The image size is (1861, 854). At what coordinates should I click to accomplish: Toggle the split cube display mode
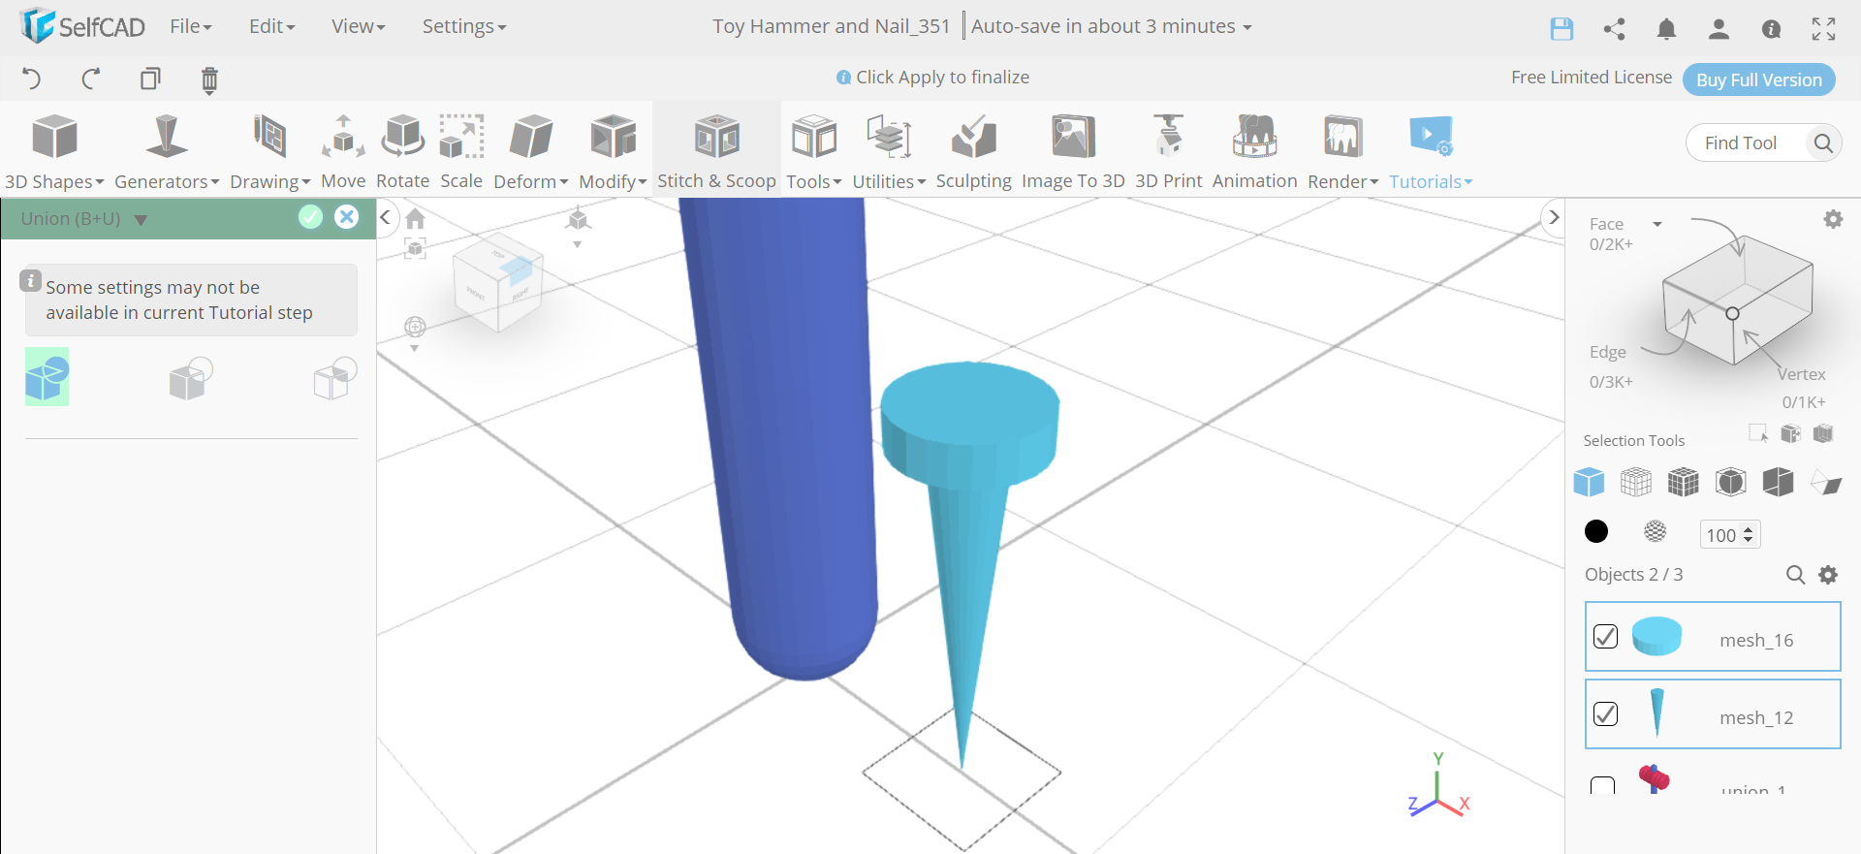point(1779,482)
